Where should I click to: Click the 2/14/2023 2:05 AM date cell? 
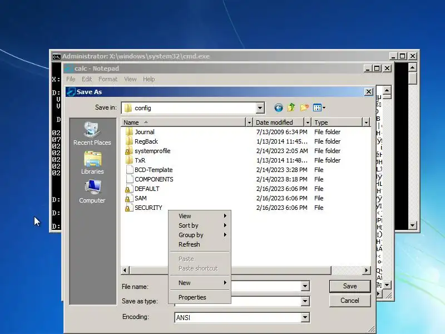tap(282, 151)
